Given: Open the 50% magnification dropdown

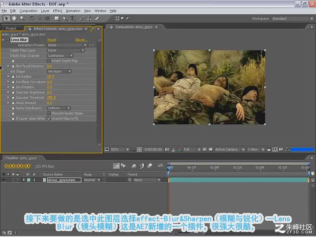Looking at the screenshot, I should (120, 149).
